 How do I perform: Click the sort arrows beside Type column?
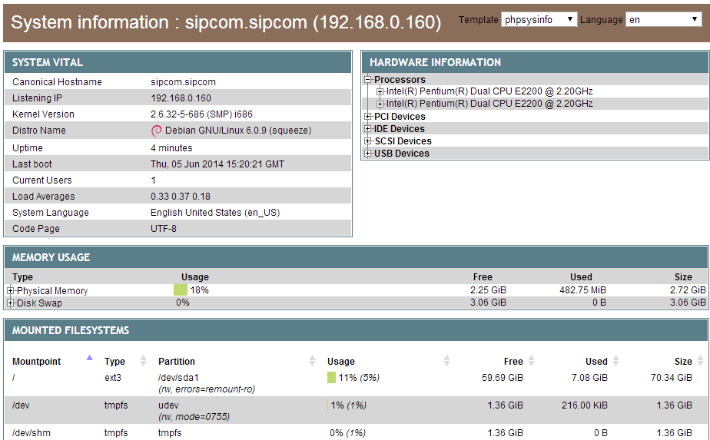point(143,361)
